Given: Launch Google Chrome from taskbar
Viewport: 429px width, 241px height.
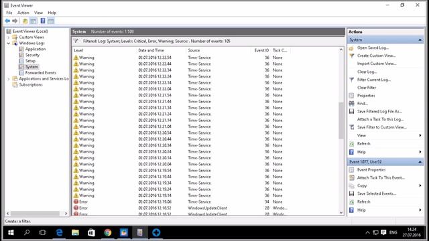Looking at the screenshot, I should (107, 232).
